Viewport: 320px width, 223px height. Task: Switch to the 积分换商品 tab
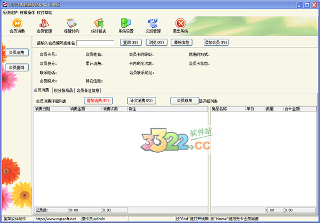[x=63, y=90]
